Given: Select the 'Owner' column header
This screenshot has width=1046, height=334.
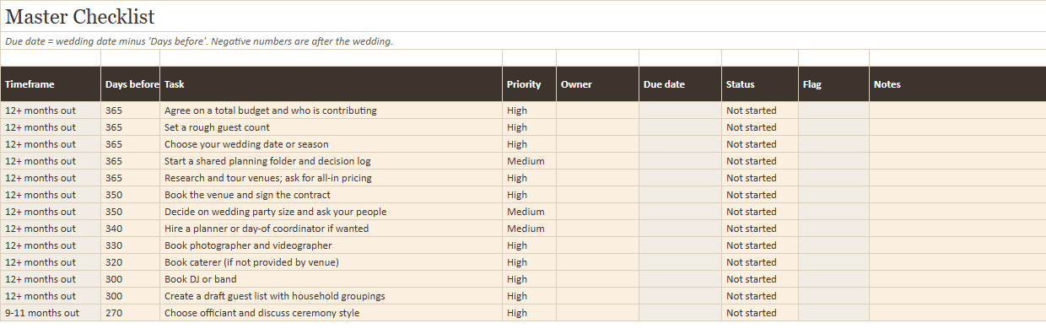Looking at the screenshot, I should [x=597, y=84].
